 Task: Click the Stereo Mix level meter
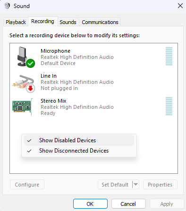[x=169, y=106]
